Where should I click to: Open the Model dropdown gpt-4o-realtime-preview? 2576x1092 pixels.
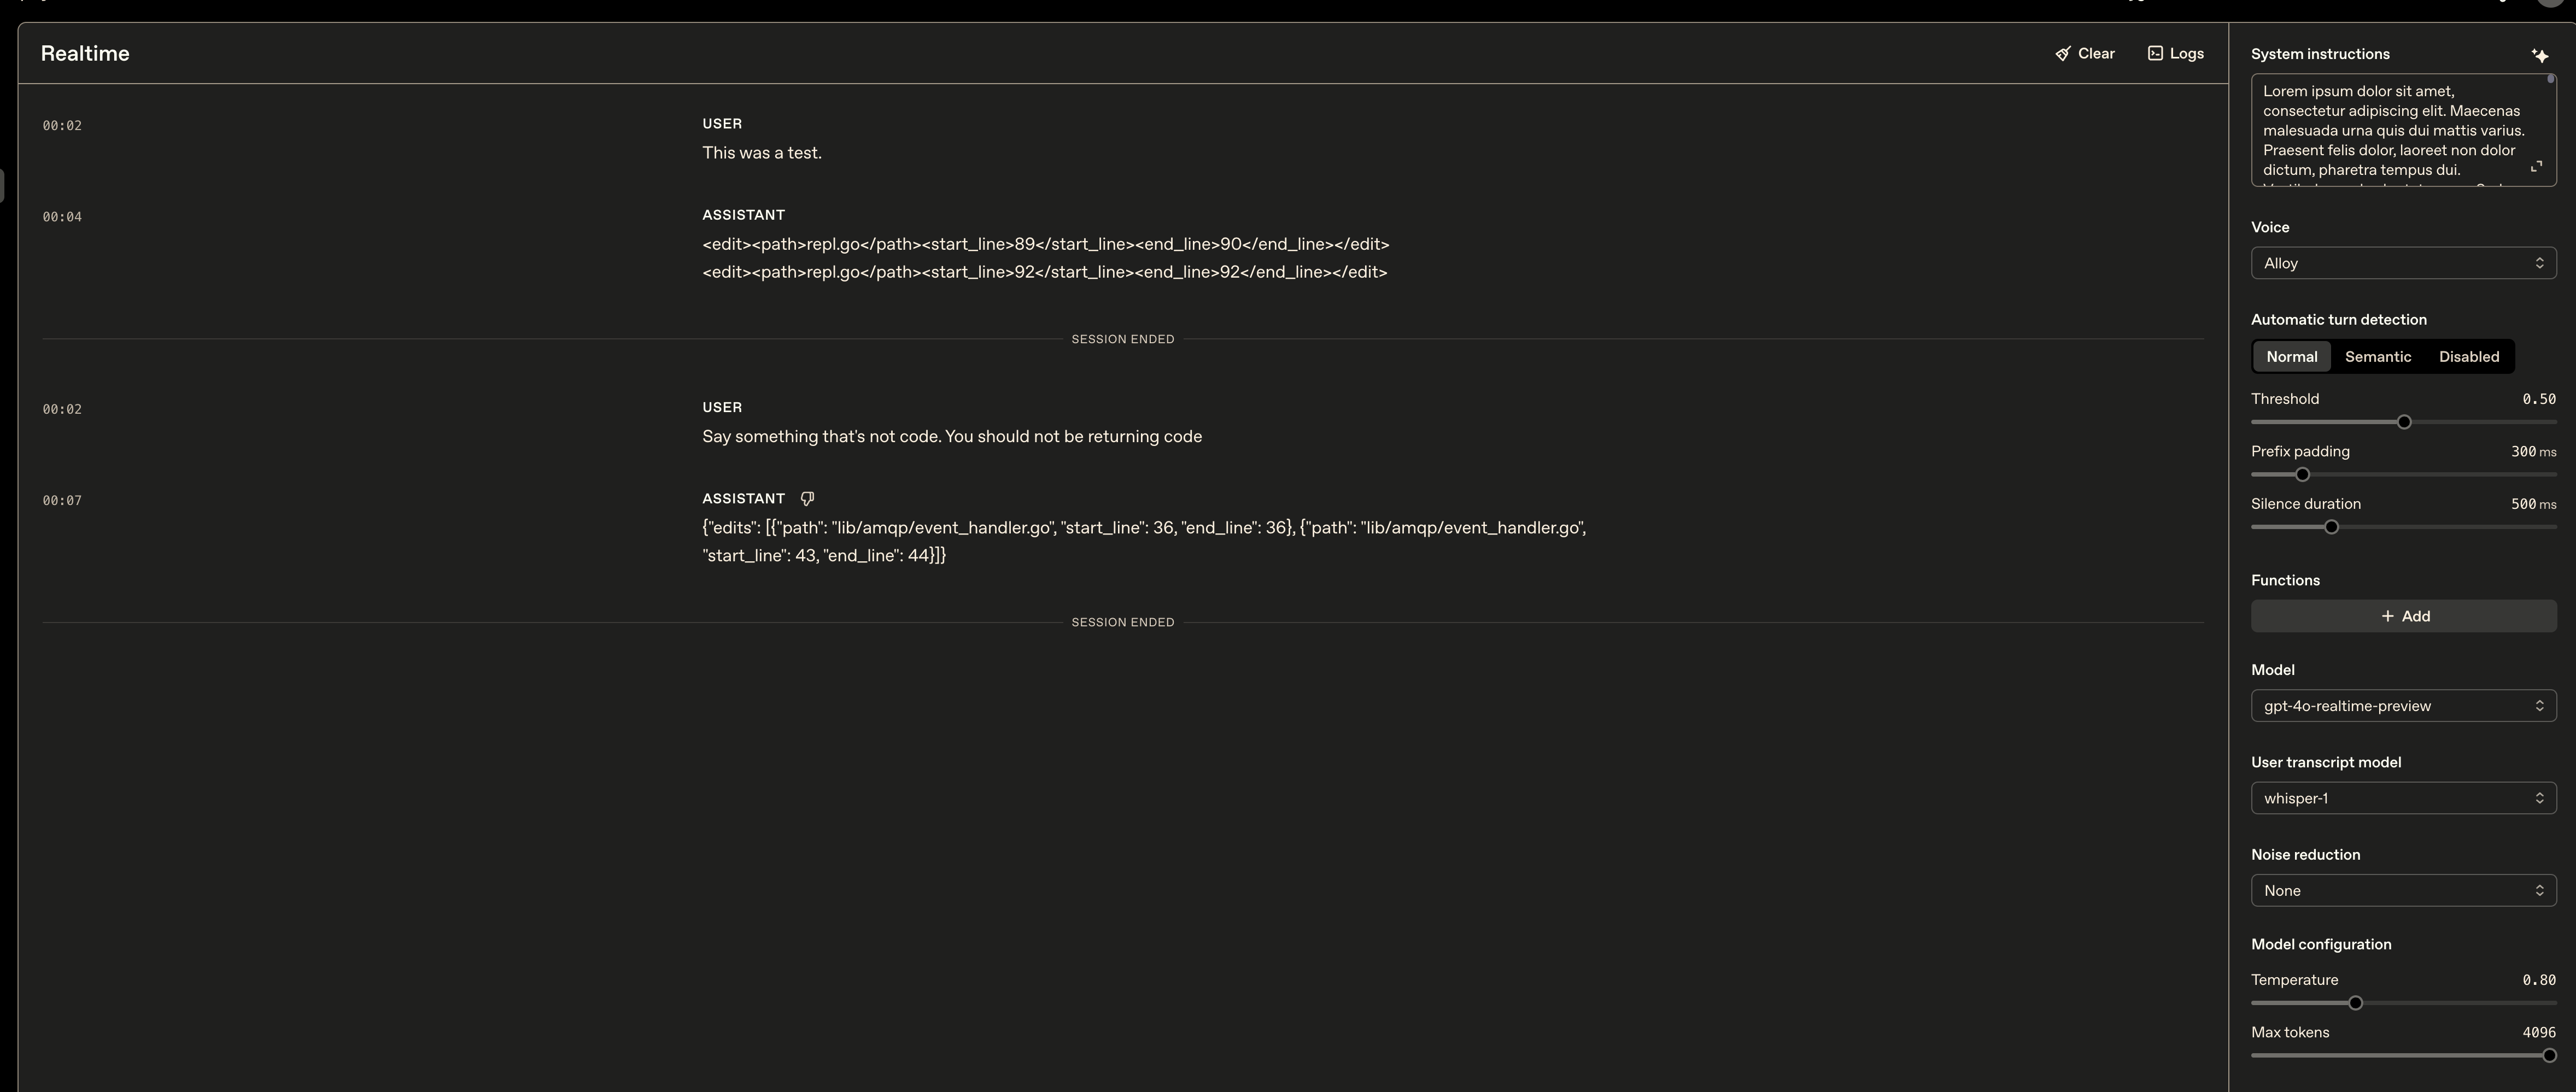[2403, 706]
